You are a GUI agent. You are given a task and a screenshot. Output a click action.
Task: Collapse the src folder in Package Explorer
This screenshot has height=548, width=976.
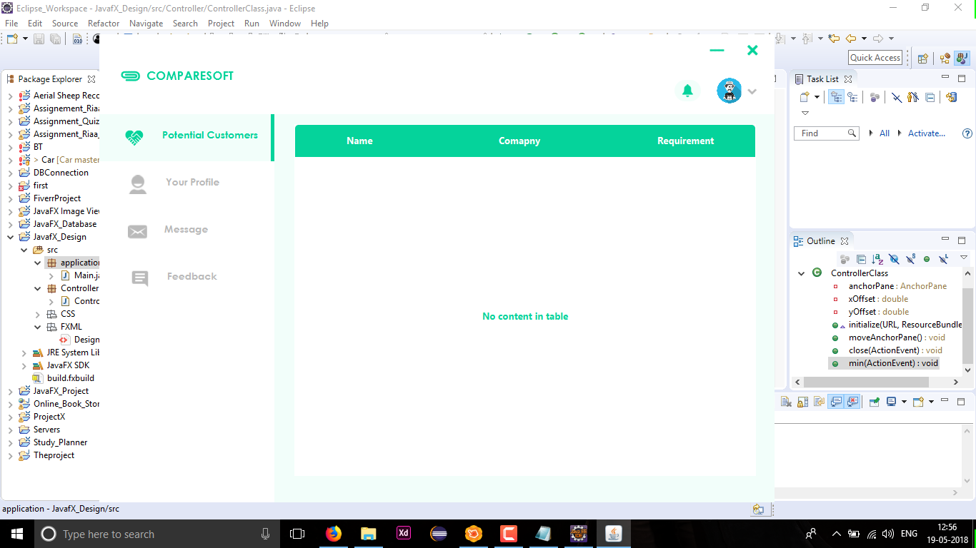coord(24,249)
